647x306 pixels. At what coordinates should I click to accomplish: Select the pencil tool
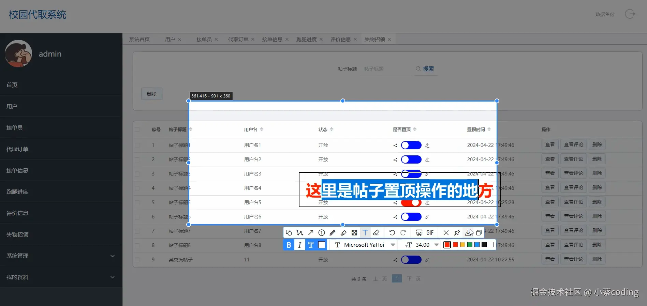(333, 233)
